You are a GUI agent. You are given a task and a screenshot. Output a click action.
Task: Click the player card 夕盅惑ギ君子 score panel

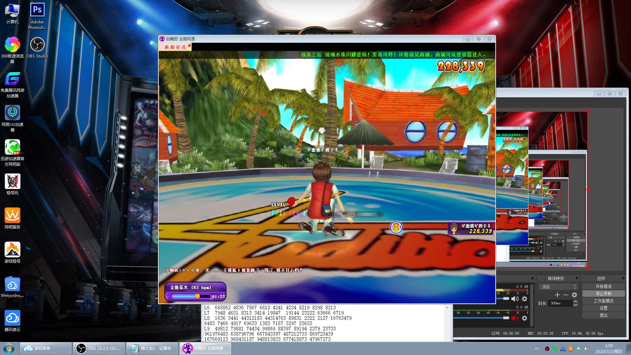pos(470,228)
